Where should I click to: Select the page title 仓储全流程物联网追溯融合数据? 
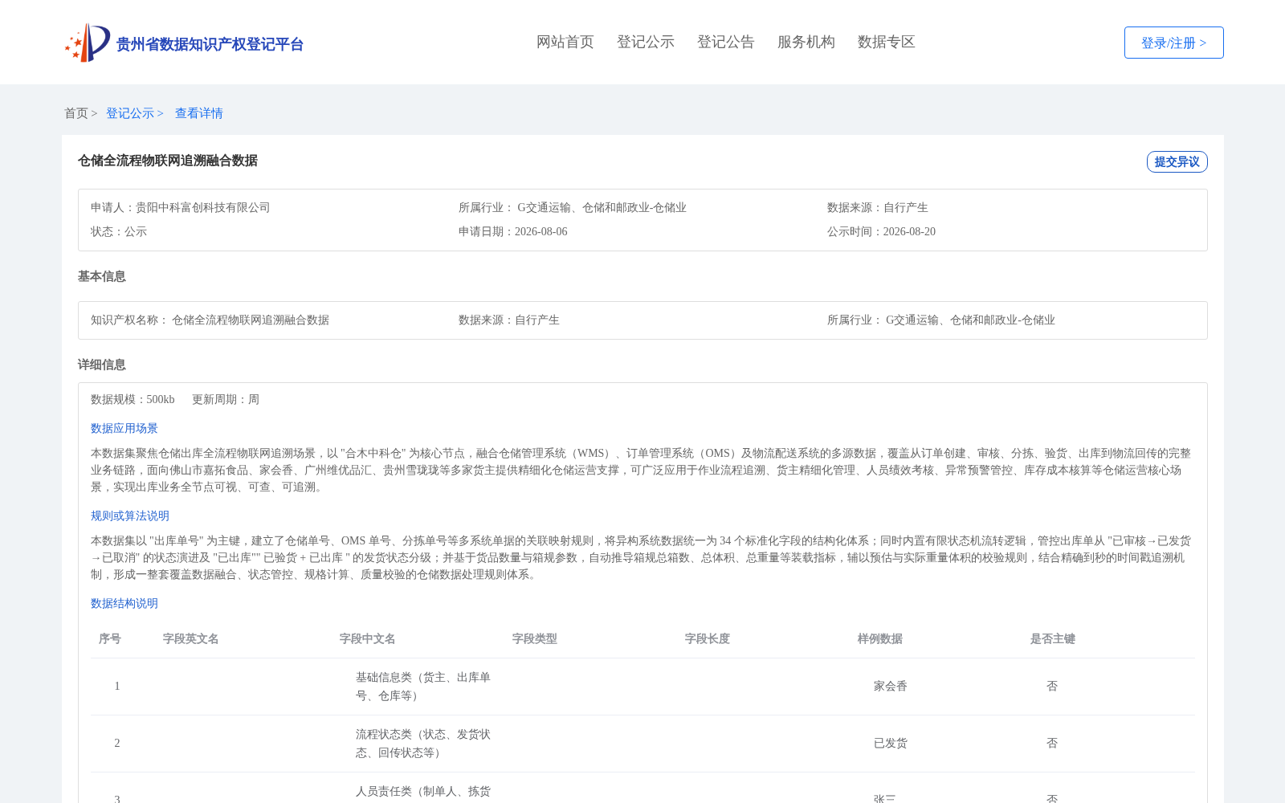click(x=168, y=161)
